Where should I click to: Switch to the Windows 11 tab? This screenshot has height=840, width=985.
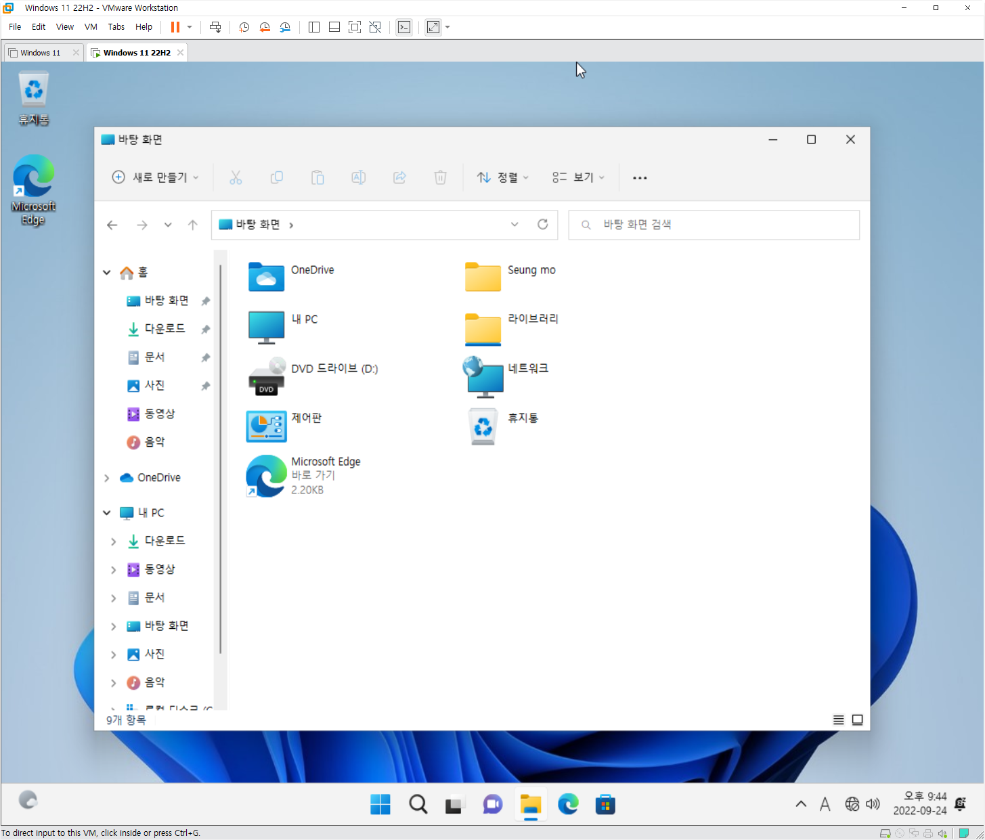pos(40,53)
